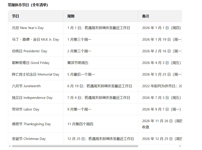The width and height of the screenshot is (202, 150).
Task: Click the empty scrollbar track right of the thumb
Action: coord(158,146)
